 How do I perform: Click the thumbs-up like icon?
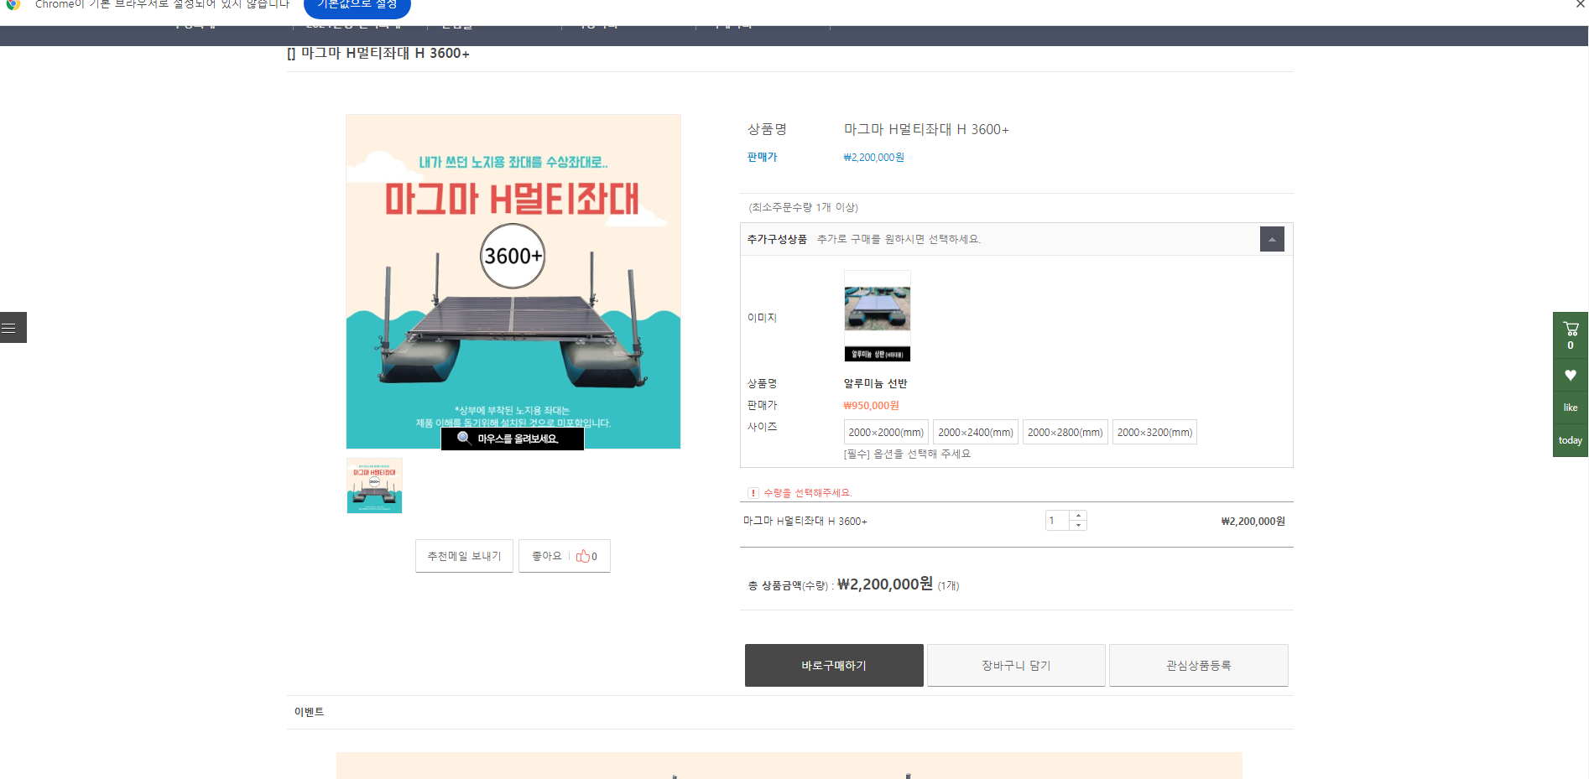point(582,556)
